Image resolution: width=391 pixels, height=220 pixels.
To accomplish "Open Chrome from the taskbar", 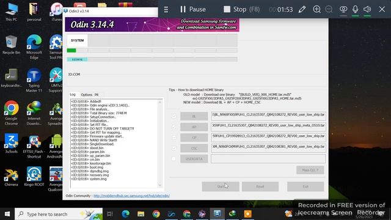I will pos(156,214).
